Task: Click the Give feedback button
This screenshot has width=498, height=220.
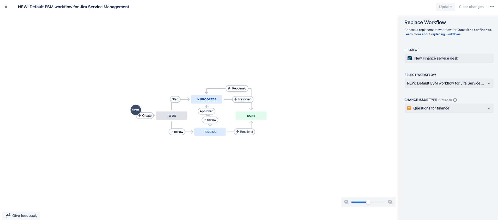Action: (x=21, y=215)
